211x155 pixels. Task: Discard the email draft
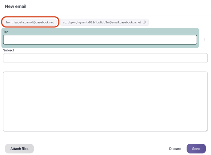pyautogui.click(x=175, y=149)
